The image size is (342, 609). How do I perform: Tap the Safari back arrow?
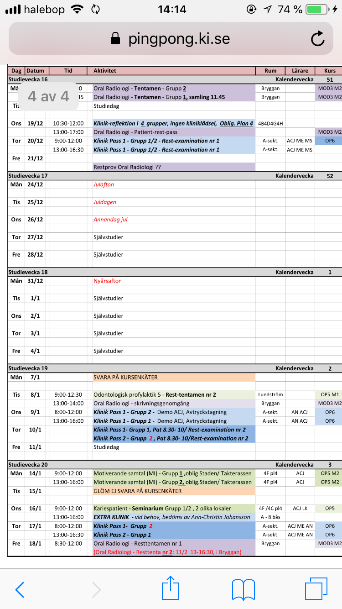20,589
